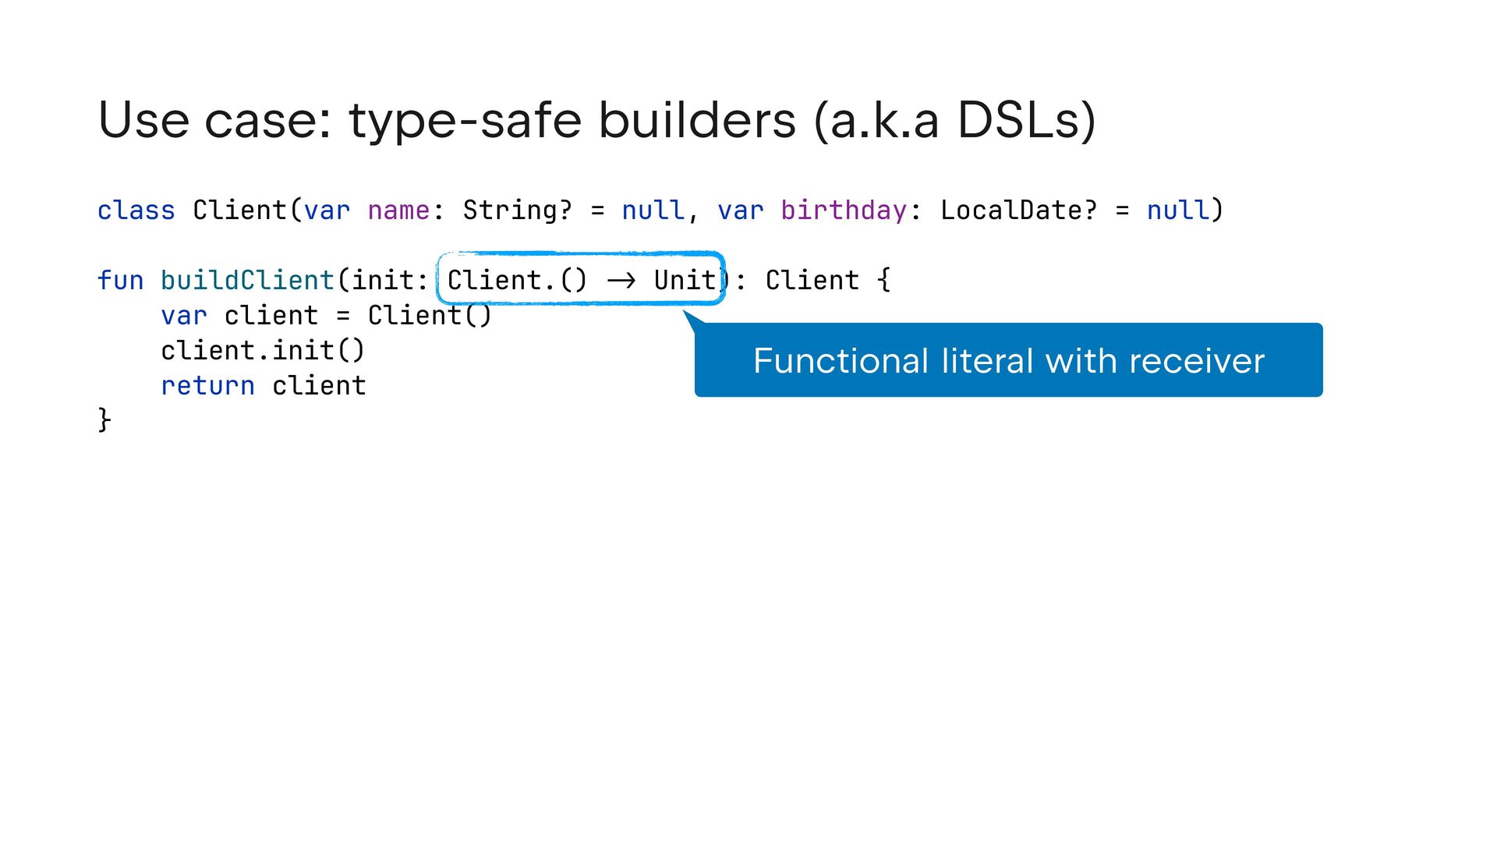Click the word 'Unit' in highlight
This screenshot has width=1497, height=842.
pyautogui.click(x=685, y=281)
